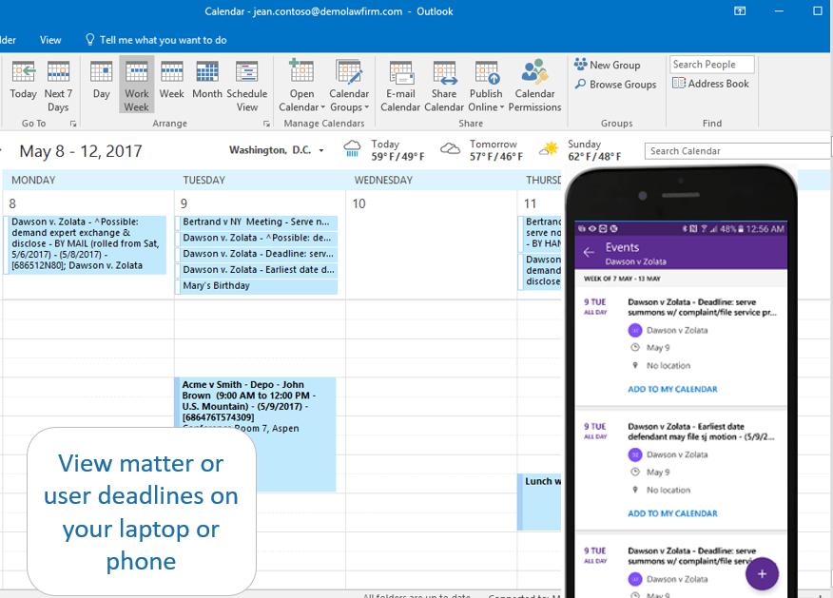Image resolution: width=833 pixels, height=598 pixels.
Task: Open the Address Book
Action: [x=711, y=84]
